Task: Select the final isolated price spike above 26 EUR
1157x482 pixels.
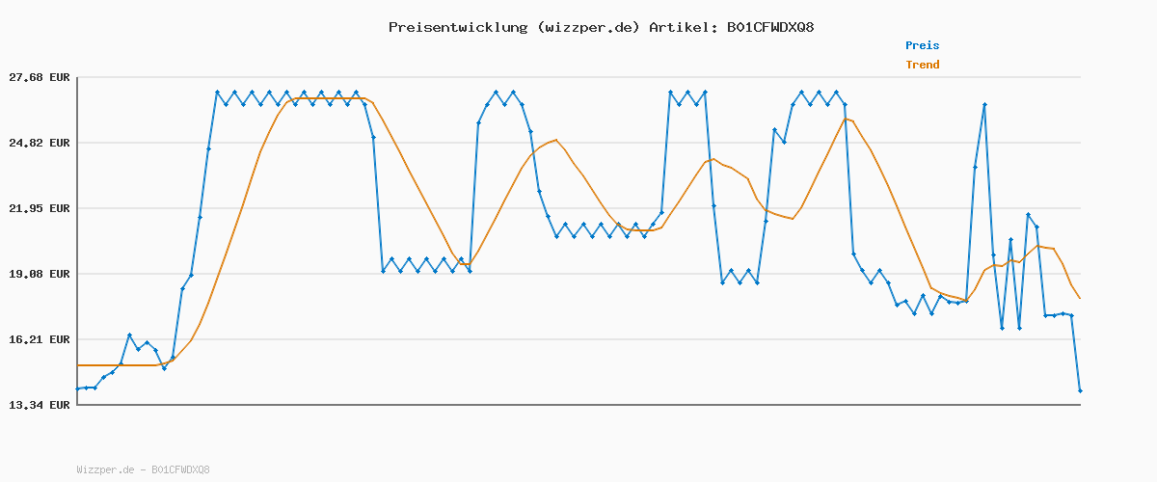Action: (x=984, y=104)
